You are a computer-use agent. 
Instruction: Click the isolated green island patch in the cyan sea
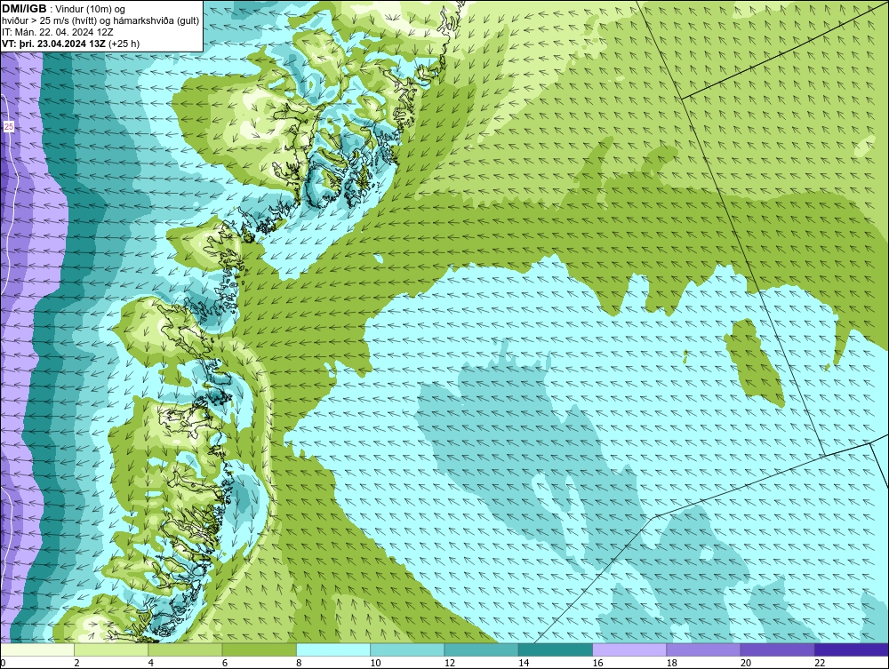point(754,362)
